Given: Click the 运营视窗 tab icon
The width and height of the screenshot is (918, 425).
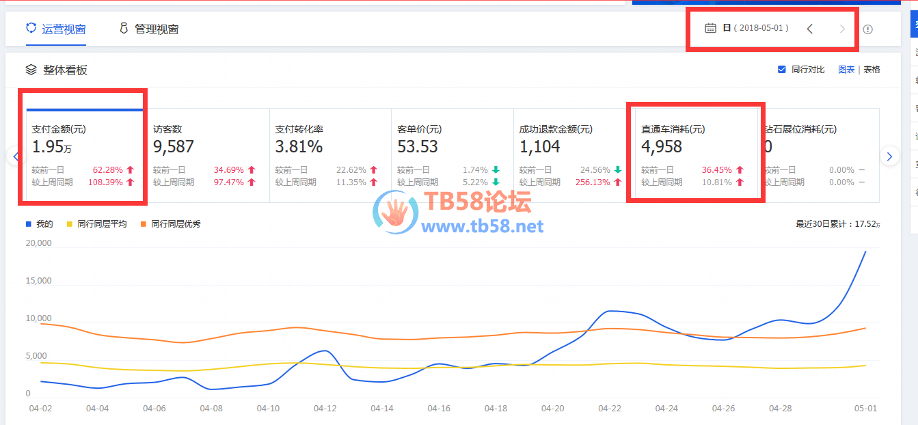Looking at the screenshot, I should click(x=31, y=29).
